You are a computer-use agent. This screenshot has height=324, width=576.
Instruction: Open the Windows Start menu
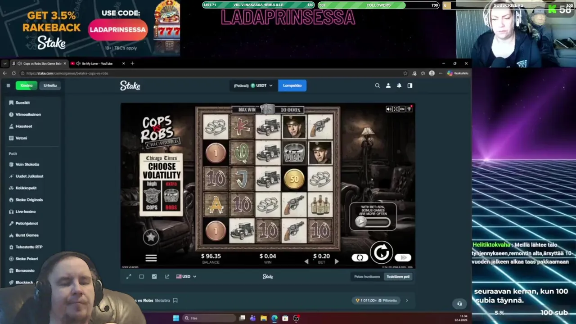point(176,318)
